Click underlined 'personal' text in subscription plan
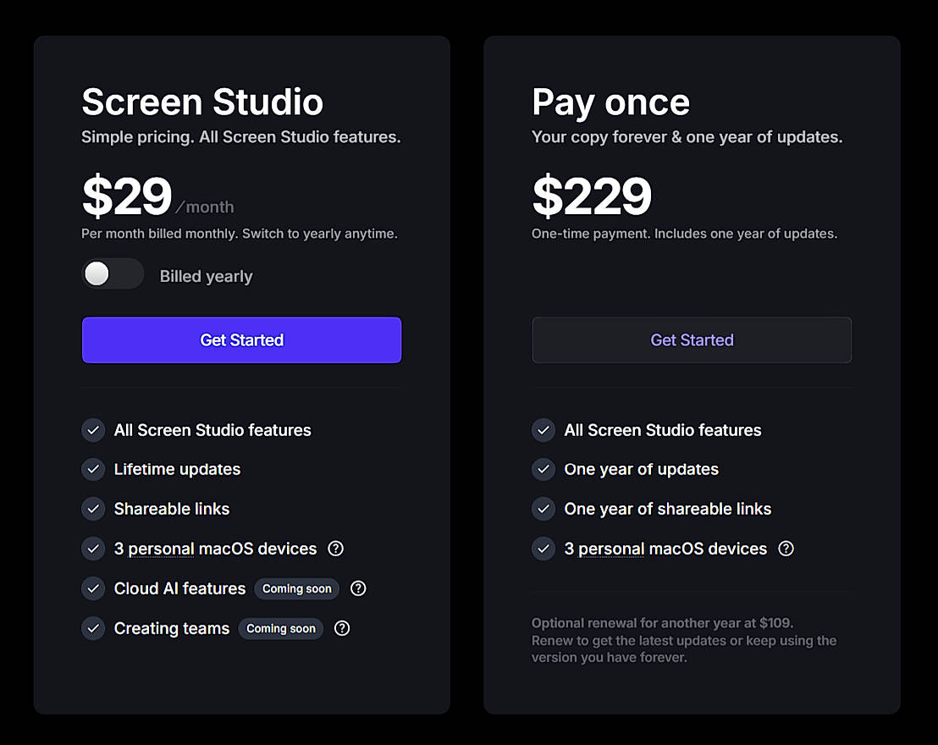 pyautogui.click(x=161, y=549)
